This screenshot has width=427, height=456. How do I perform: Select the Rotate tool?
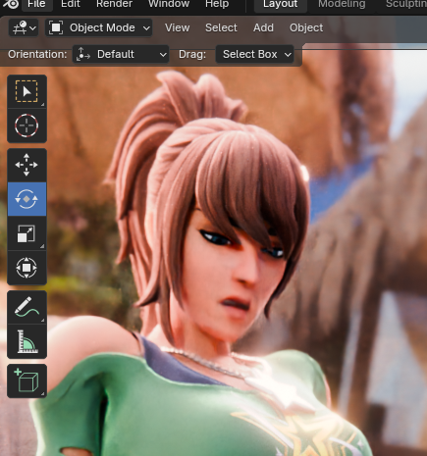(x=27, y=199)
